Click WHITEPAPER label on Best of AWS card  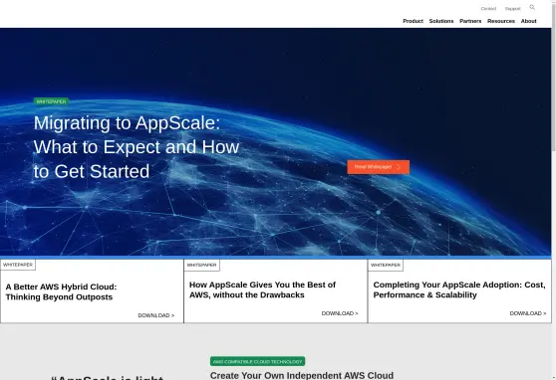[201, 265]
